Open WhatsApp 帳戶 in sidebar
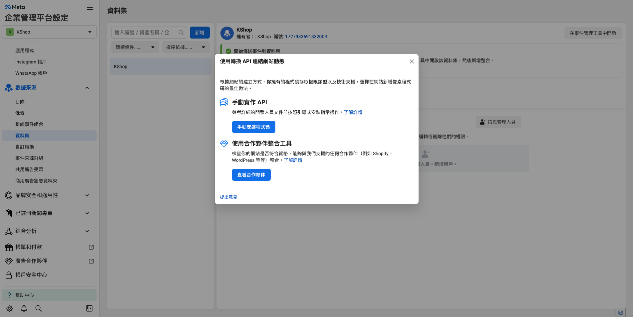The image size is (633, 317). 31,73
